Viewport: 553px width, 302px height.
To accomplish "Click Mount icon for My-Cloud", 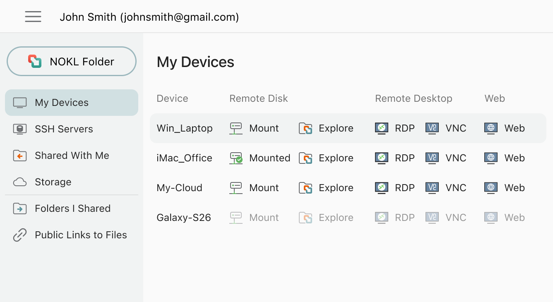I will click(x=236, y=188).
